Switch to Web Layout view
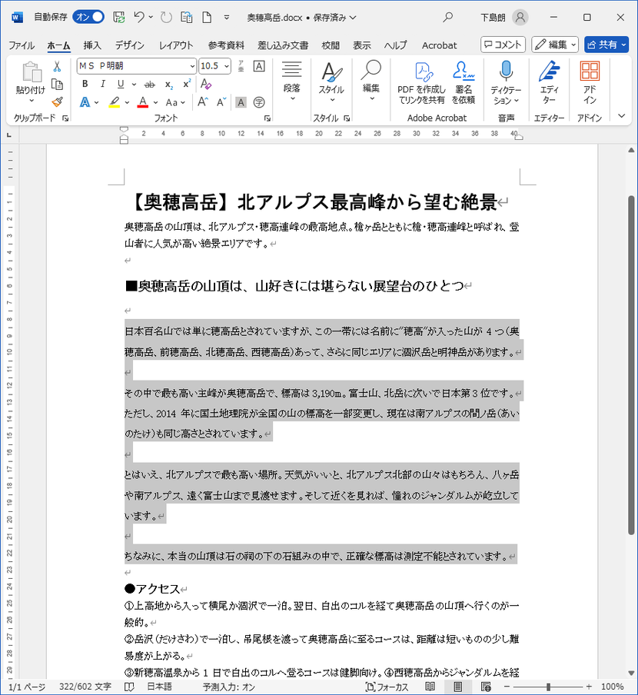The height and width of the screenshot is (695, 638). [486, 687]
